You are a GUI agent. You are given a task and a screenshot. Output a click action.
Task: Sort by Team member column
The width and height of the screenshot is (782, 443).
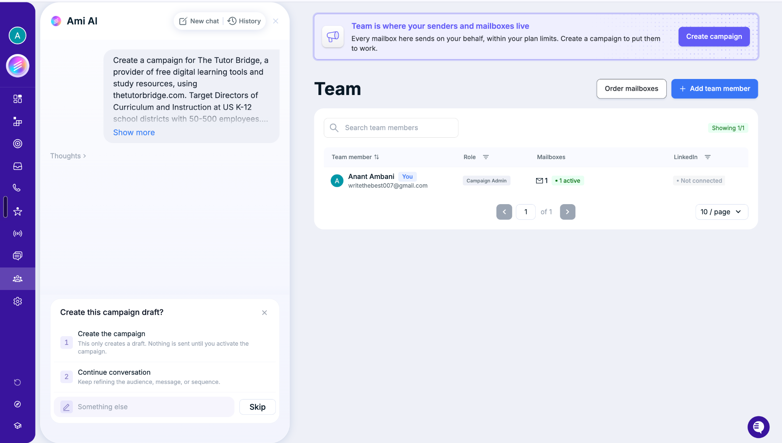tap(355, 157)
